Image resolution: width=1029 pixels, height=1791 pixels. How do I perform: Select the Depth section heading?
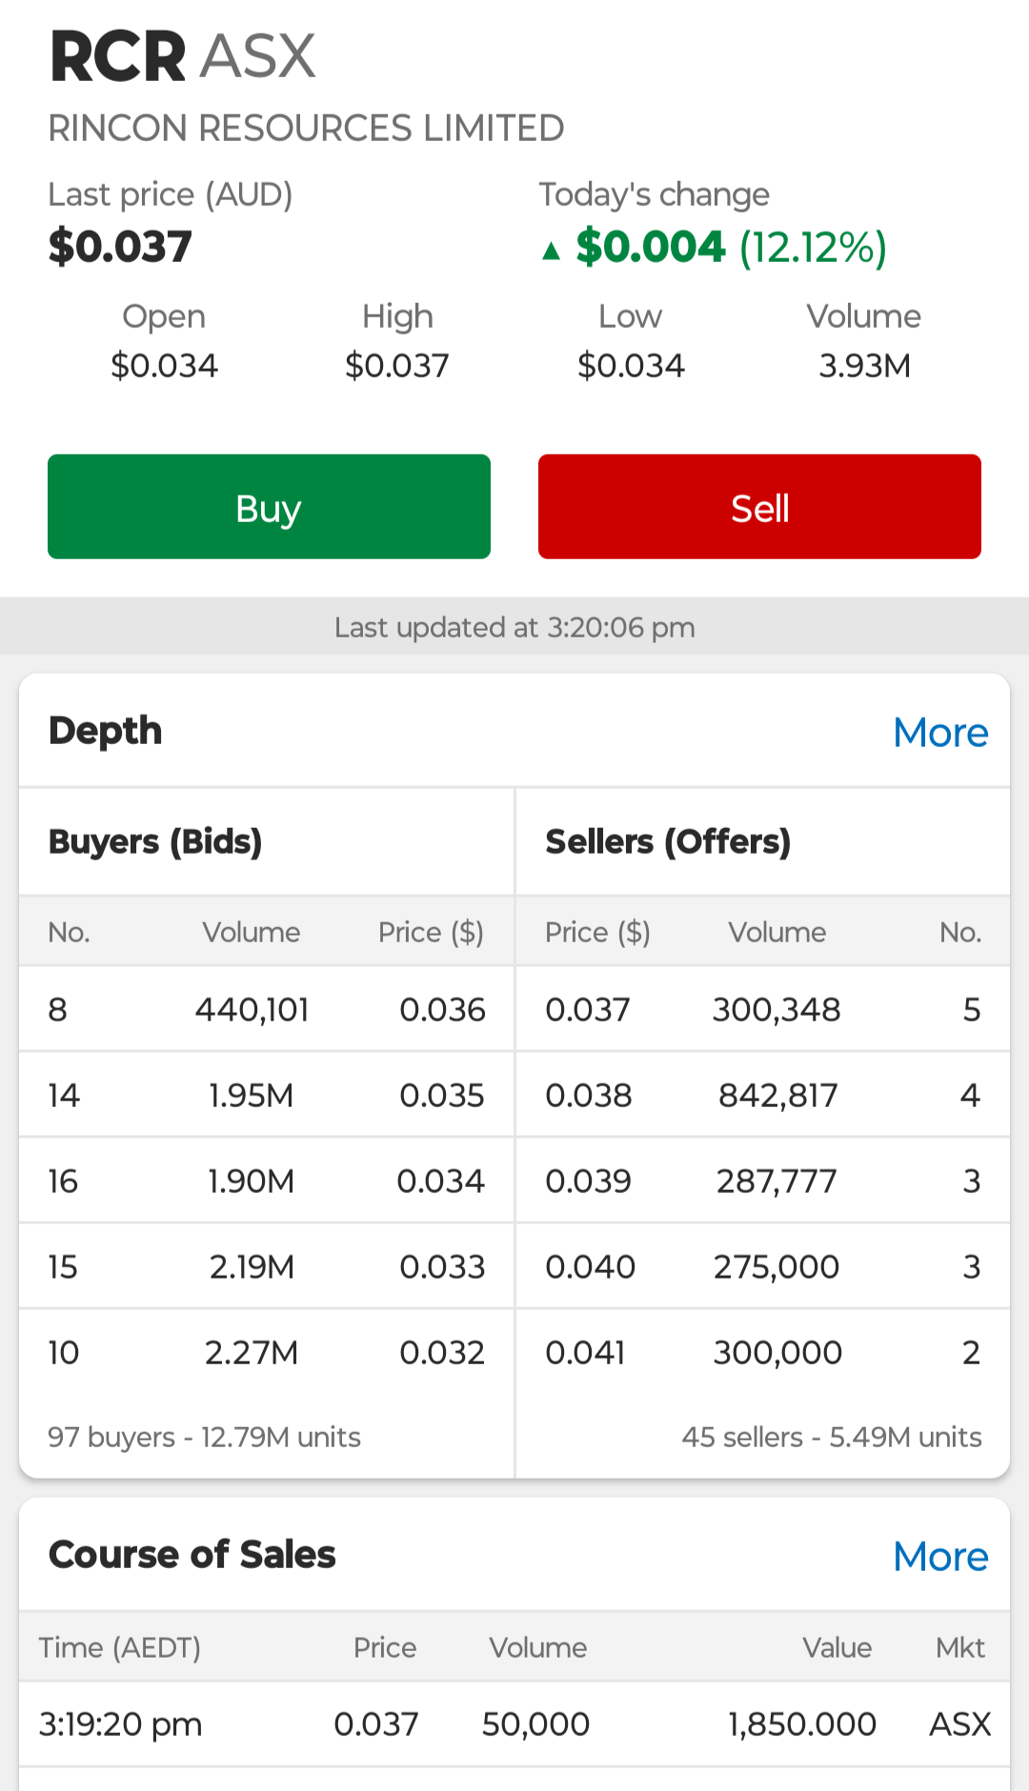(x=105, y=732)
